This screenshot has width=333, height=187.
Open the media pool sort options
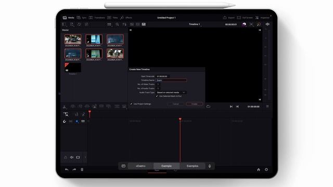pos(124,24)
